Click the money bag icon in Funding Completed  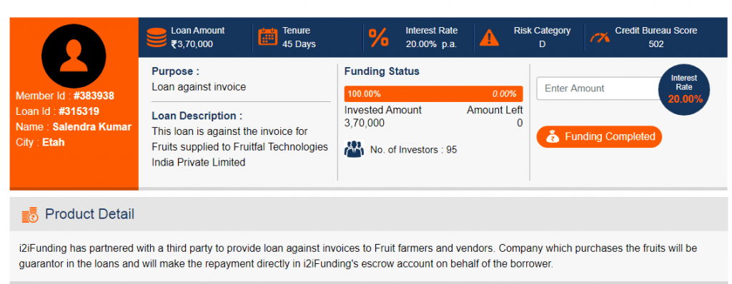pos(553,136)
